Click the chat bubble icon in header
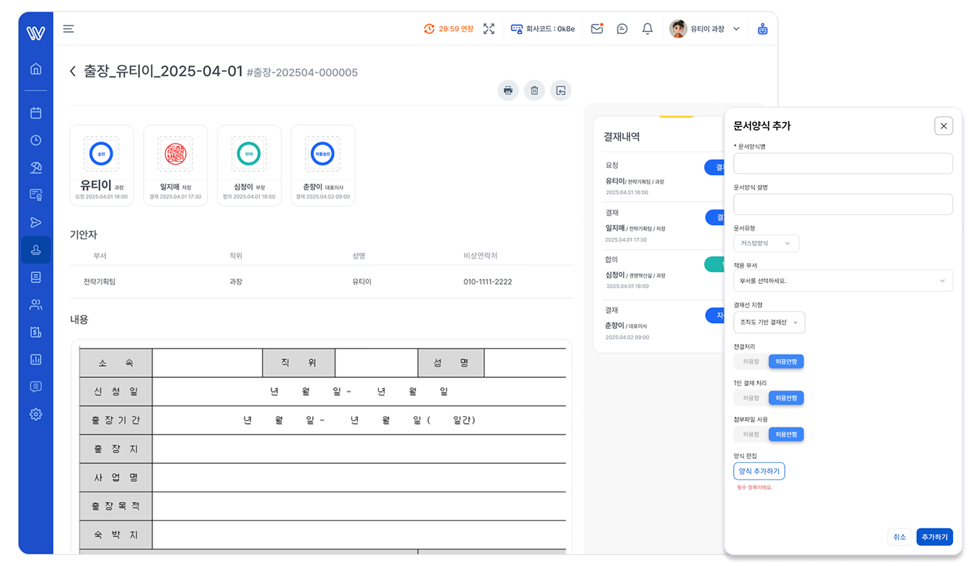This screenshot has height=566, width=980. [x=622, y=29]
